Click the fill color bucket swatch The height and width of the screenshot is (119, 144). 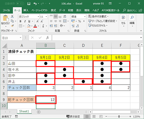[x=29, y=26]
